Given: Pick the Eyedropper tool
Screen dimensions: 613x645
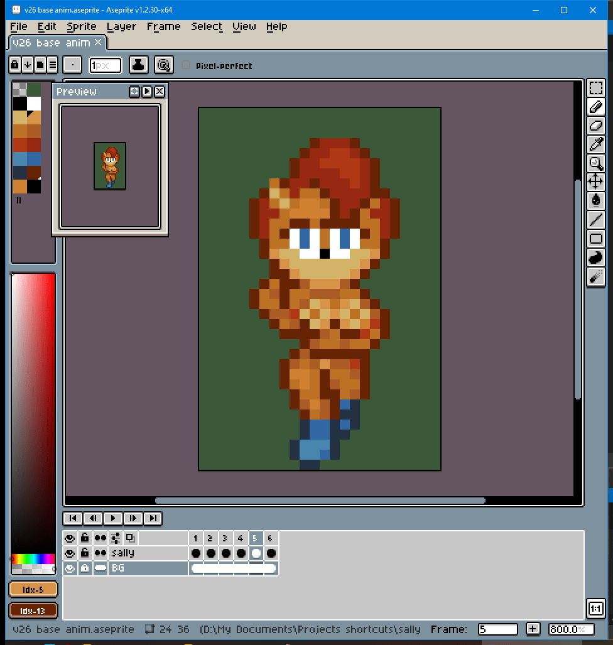Looking at the screenshot, I should coord(595,145).
